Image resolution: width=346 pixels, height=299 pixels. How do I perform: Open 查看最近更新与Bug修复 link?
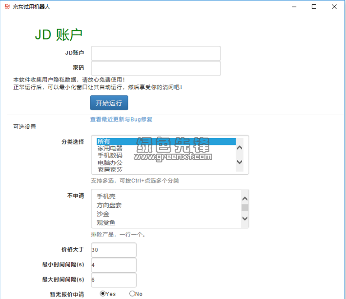(121, 120)
